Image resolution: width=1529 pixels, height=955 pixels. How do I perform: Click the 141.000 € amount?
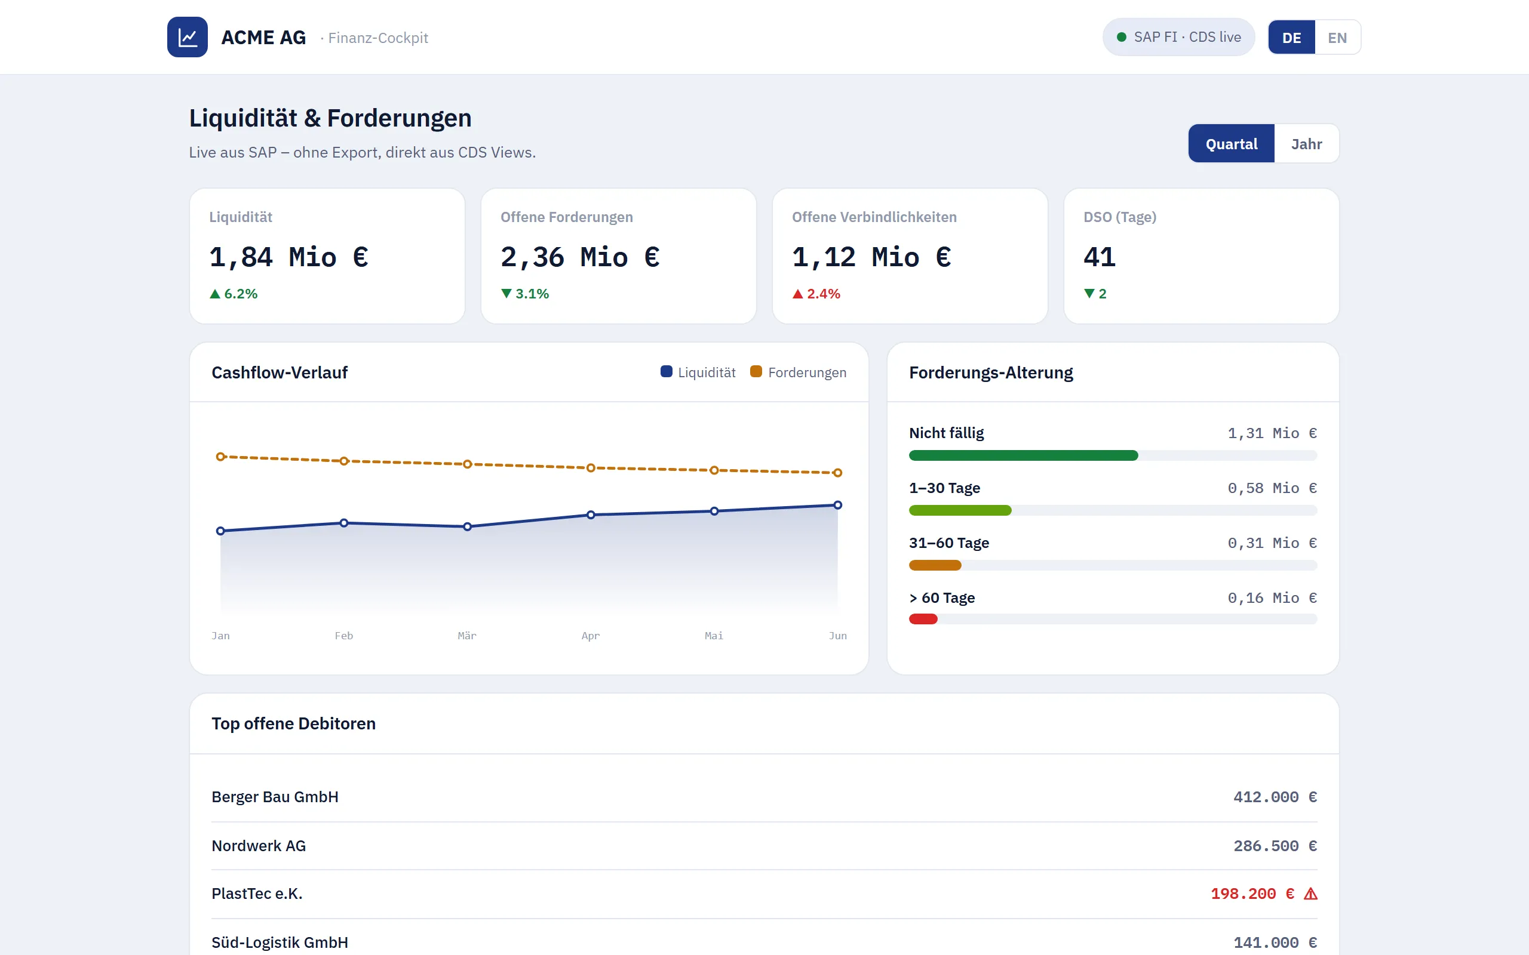pyautogui.click(x=1275, y=942)
